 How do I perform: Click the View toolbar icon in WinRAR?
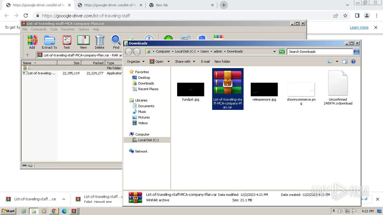point(83,42)
